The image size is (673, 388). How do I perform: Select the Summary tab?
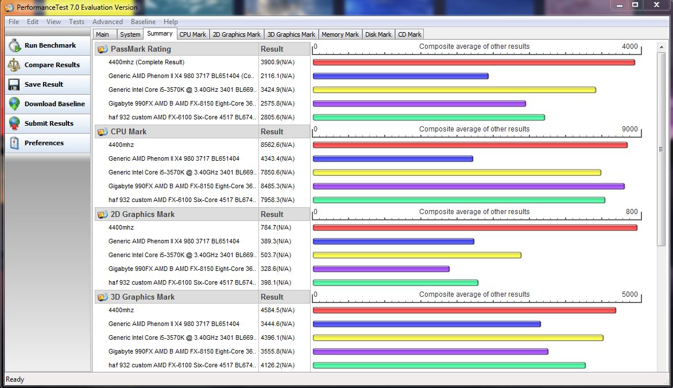(x=160, y=33)
